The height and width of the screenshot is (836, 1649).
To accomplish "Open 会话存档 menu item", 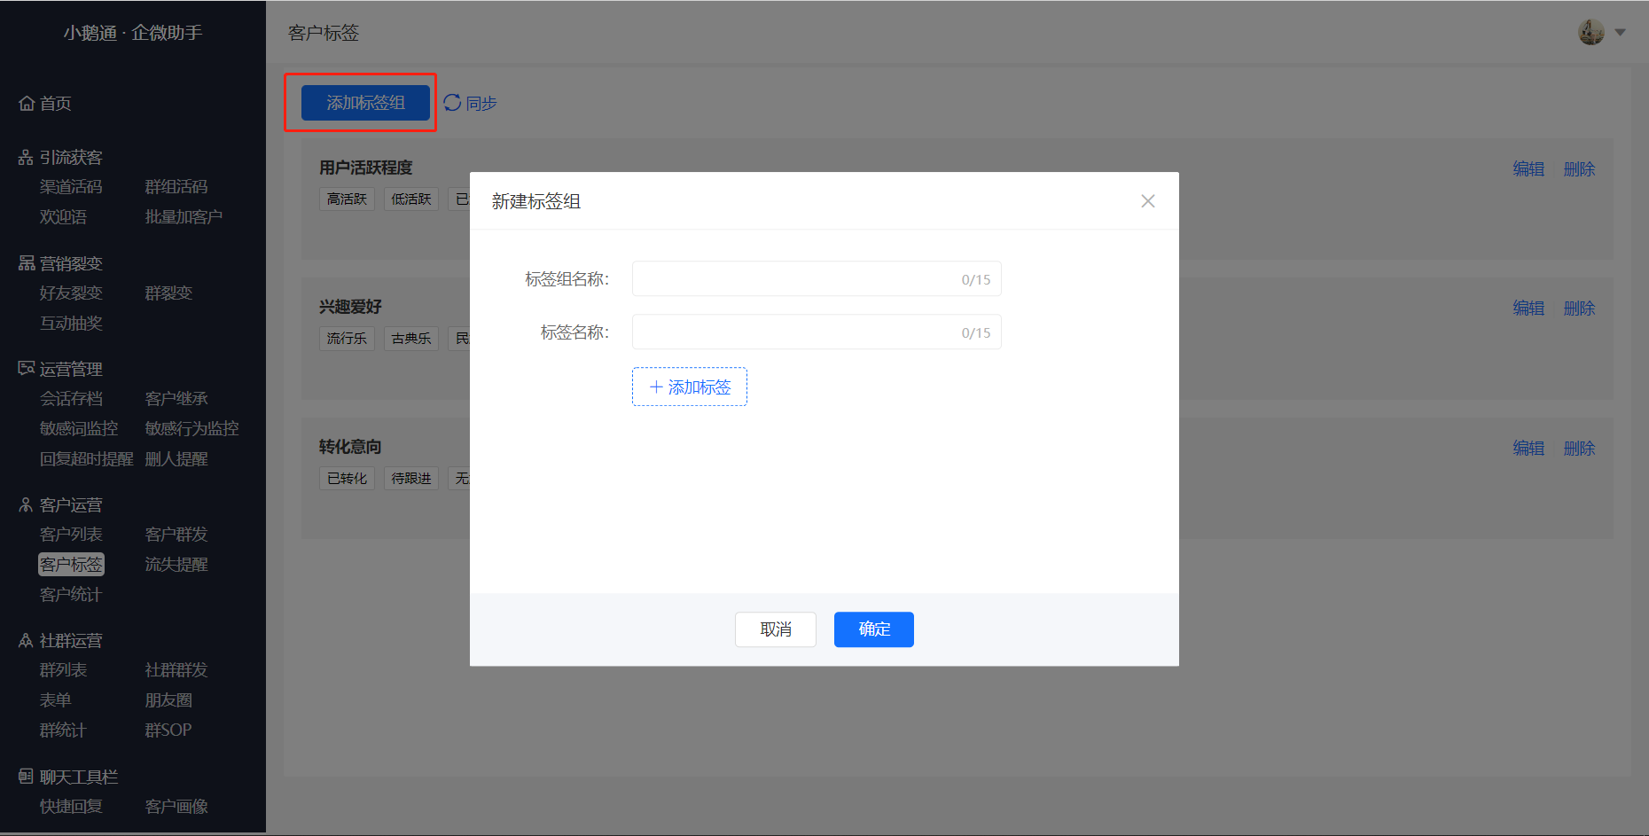I will pos(71,399).
